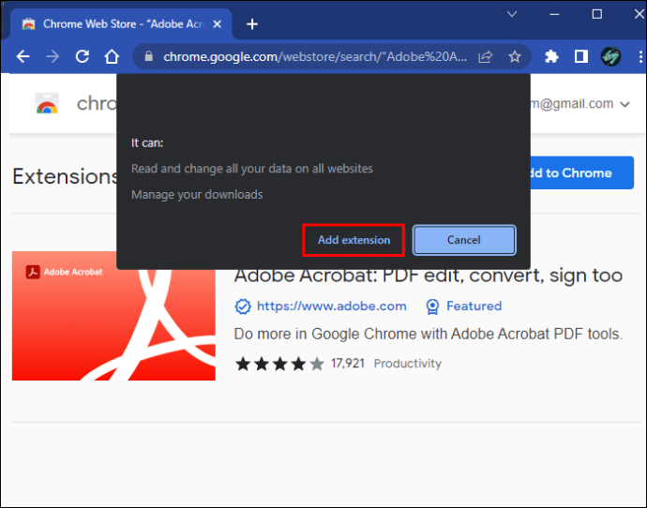Open the tab search chevron in title bar
Viewport: 647px width, 508px height.
pyautogui.click(x=512, y=14)
